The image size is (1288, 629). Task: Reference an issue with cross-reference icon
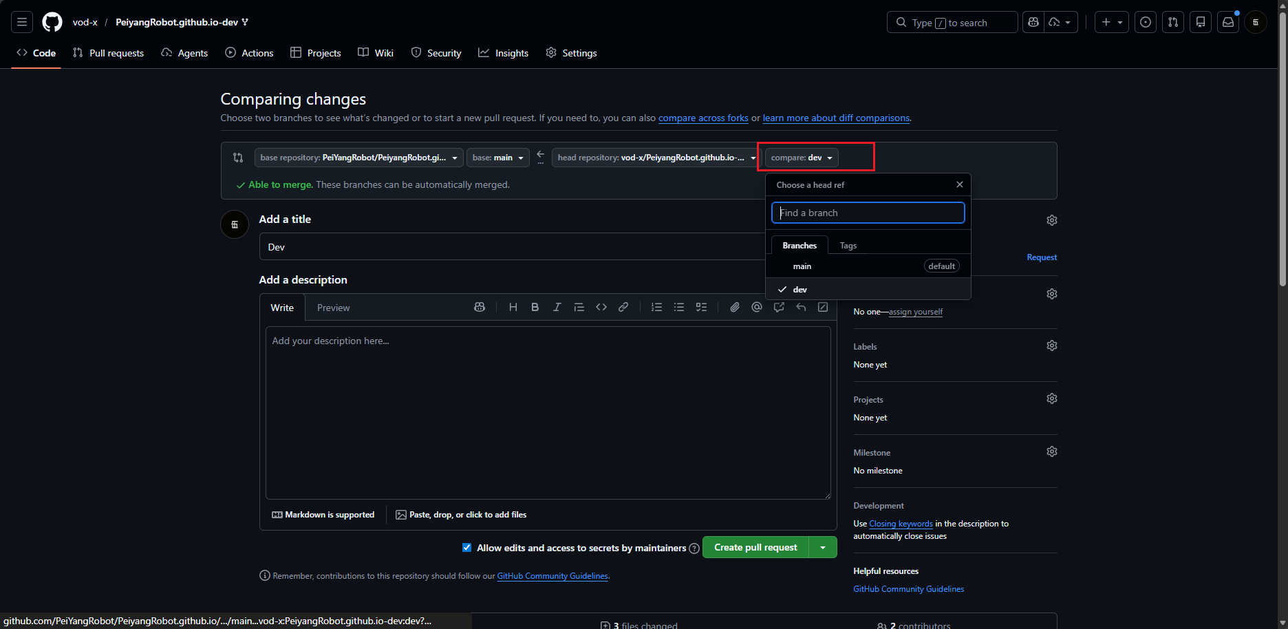point(779,307)
